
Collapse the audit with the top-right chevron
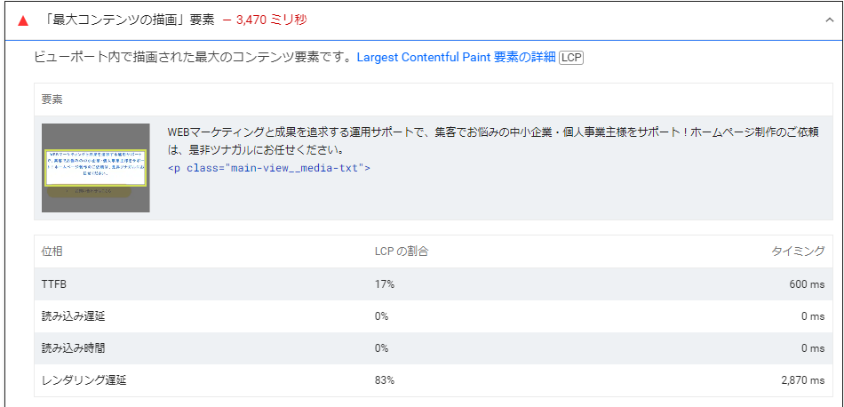828,19
